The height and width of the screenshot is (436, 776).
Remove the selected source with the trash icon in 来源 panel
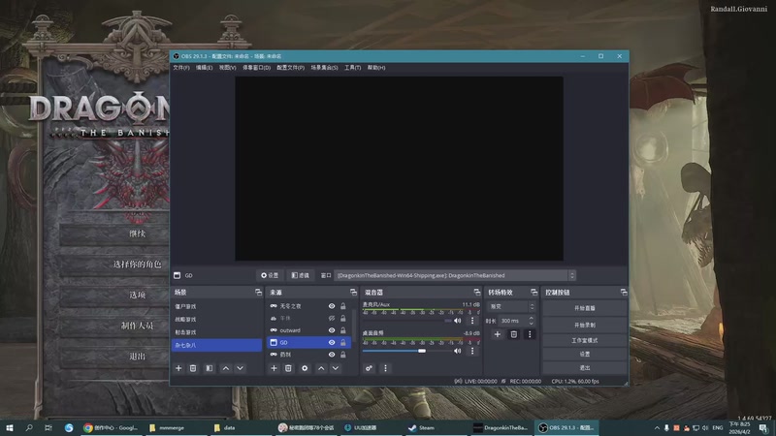(288, 368)
